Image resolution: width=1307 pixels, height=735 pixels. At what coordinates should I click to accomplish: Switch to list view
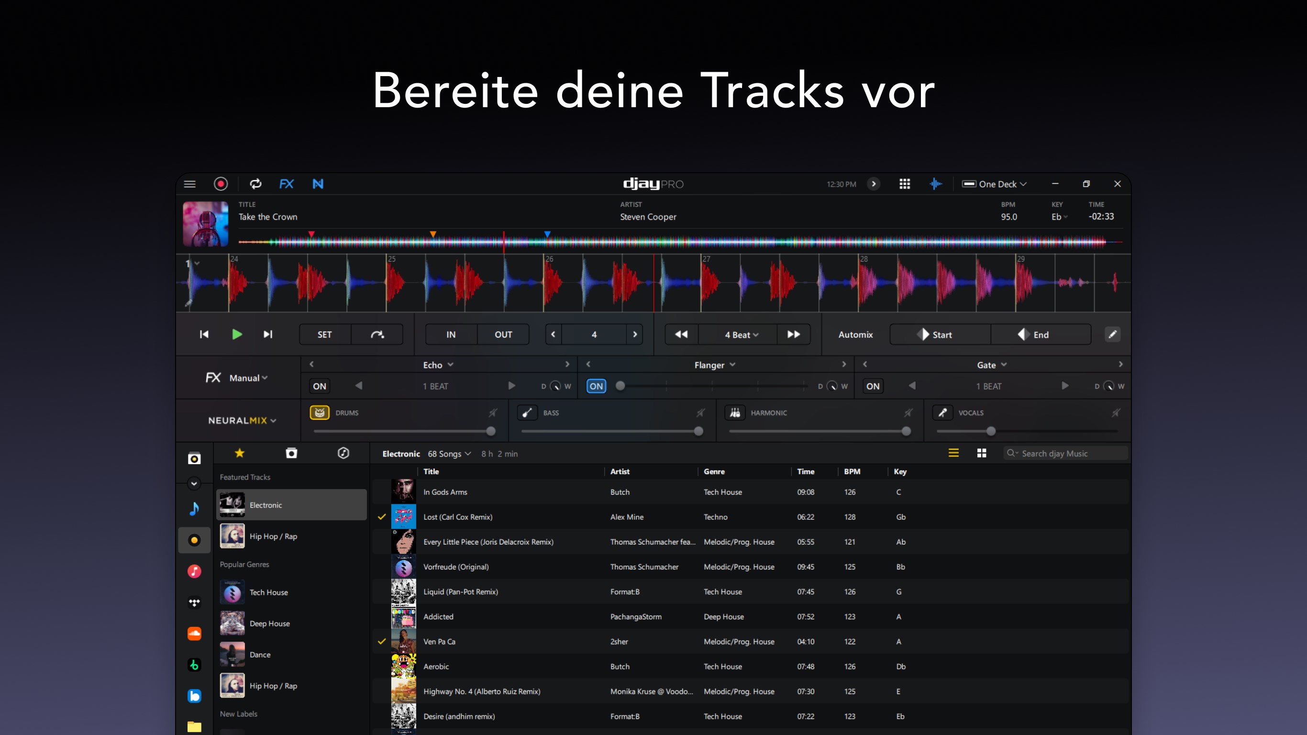coord(953,453)
